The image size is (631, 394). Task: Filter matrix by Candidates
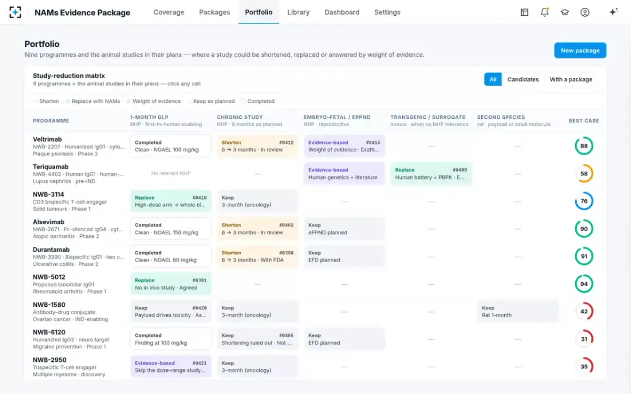tap(523, 79)
